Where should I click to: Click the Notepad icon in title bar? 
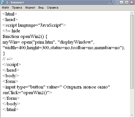(3, 2)
